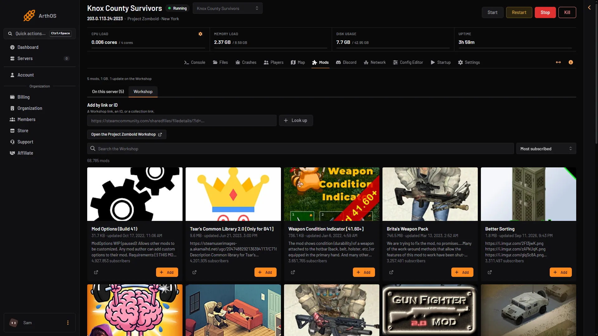Click Weapon Condition Indicator thumbnail image
Screen dimensions: 598x336
pos(332,194)
